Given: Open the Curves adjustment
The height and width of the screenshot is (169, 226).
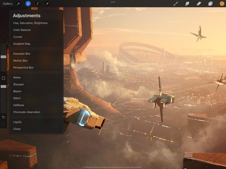Looking at the screenshot, I should (x=37, y=37).
